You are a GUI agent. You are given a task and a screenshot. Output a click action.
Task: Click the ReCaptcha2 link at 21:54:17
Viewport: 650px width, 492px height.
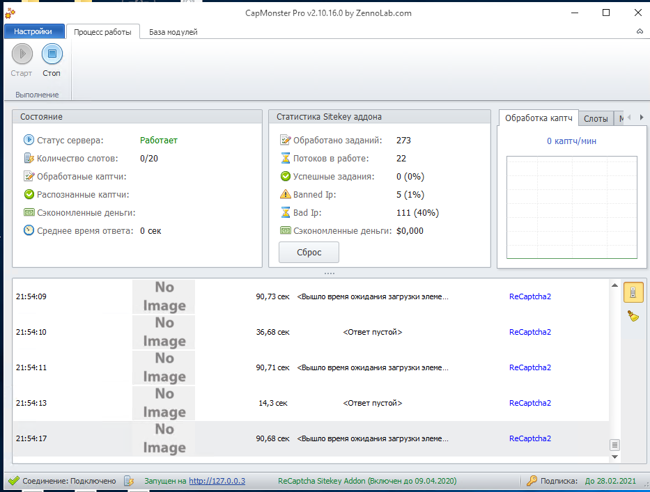(529, 438)
